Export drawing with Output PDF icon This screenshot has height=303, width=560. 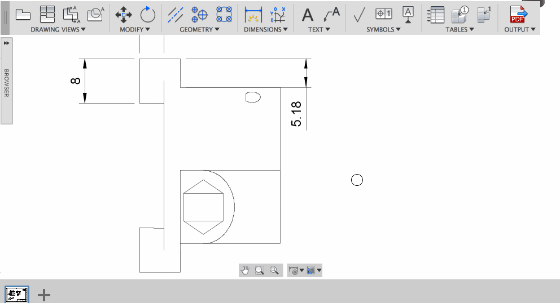point(518,15)
